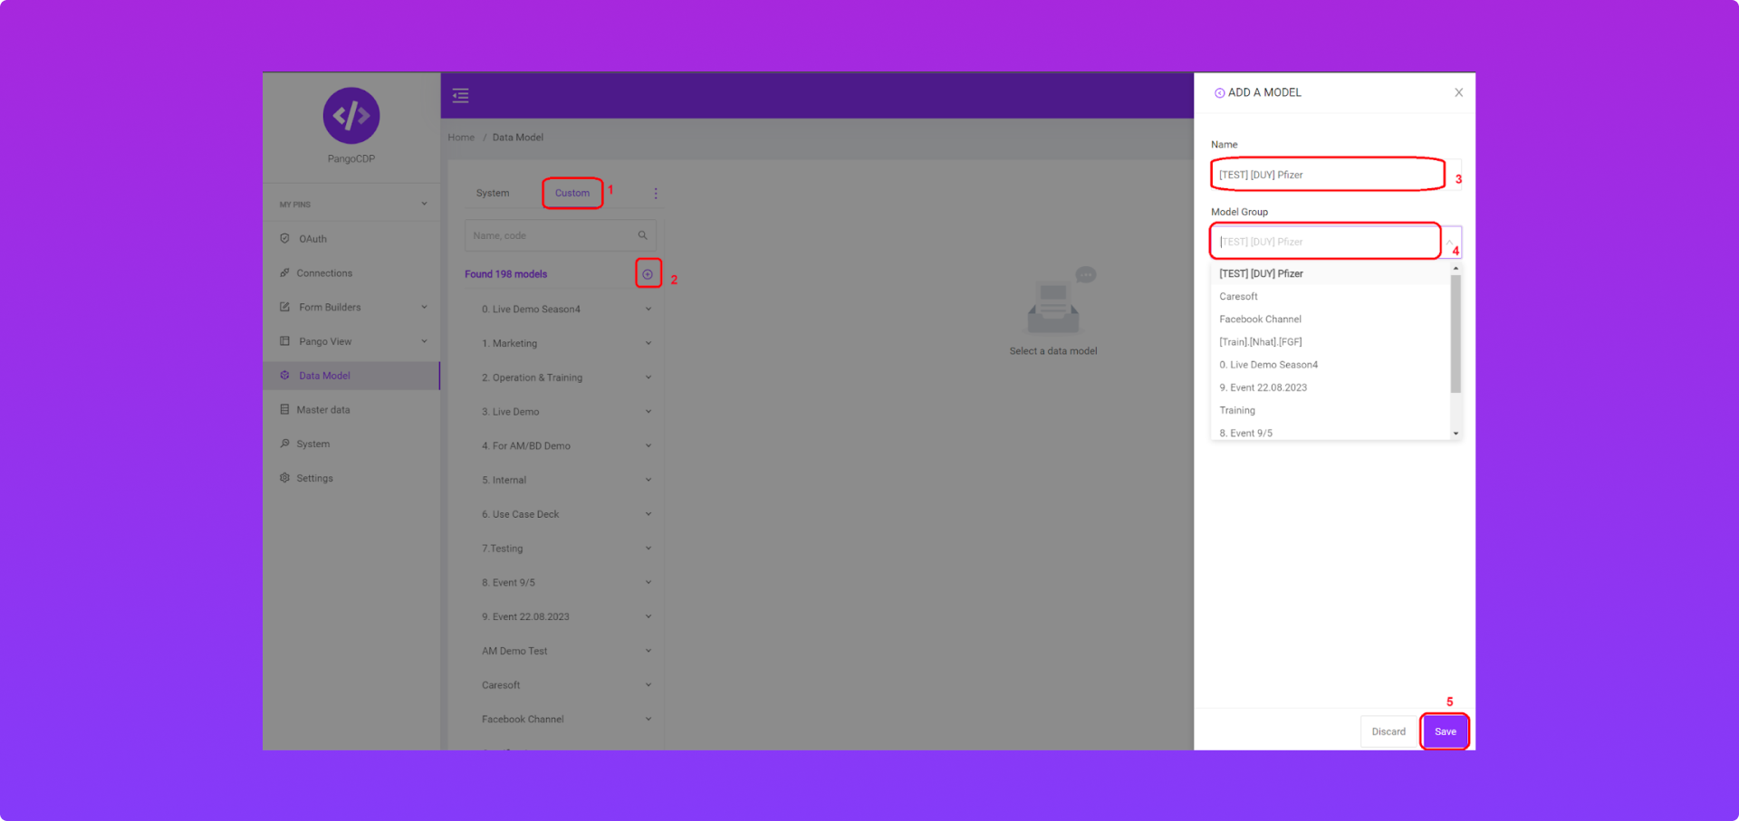
Task: Collapse the sidebar with hamburger icon
Action: click(x=460, y=96)
